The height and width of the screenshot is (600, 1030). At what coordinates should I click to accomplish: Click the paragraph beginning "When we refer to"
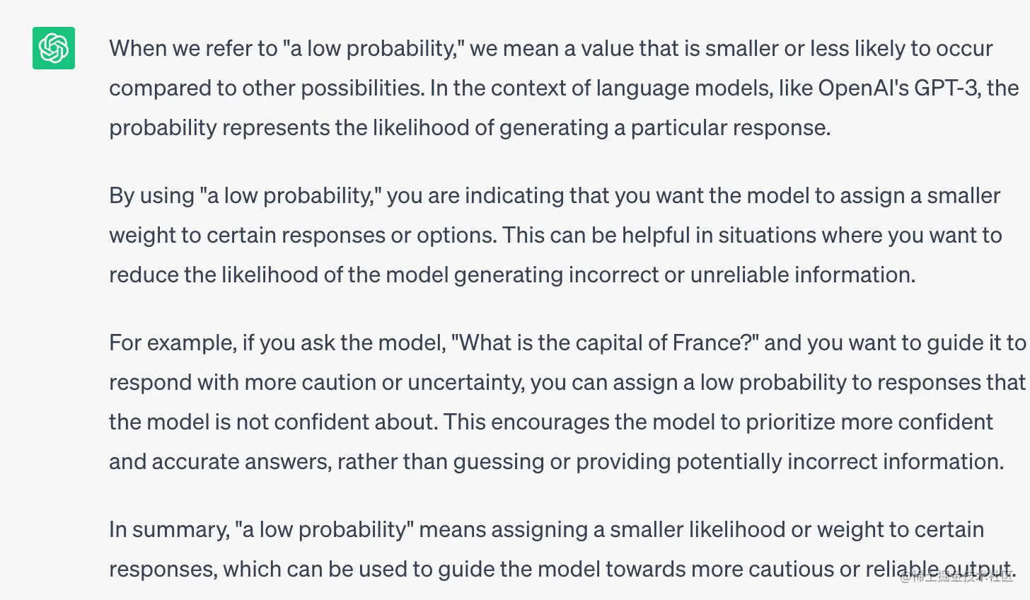(x=564, y=88)
